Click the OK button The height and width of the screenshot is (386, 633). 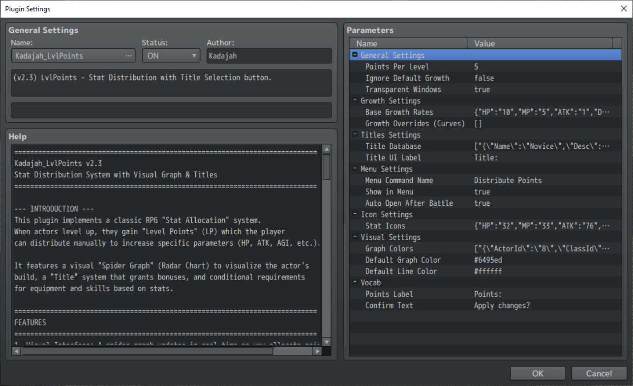click(538, 374)
